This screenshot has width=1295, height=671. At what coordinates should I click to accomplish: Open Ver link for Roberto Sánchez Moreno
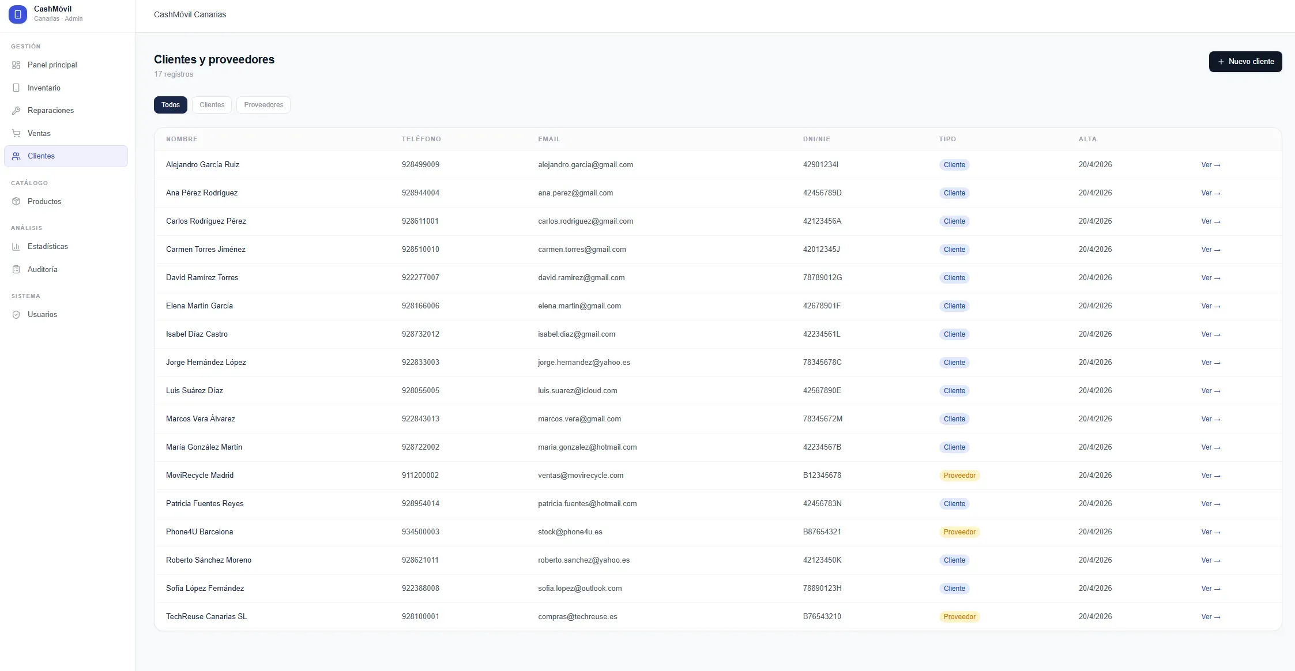pyautogui.click(x=1211, y=560)
